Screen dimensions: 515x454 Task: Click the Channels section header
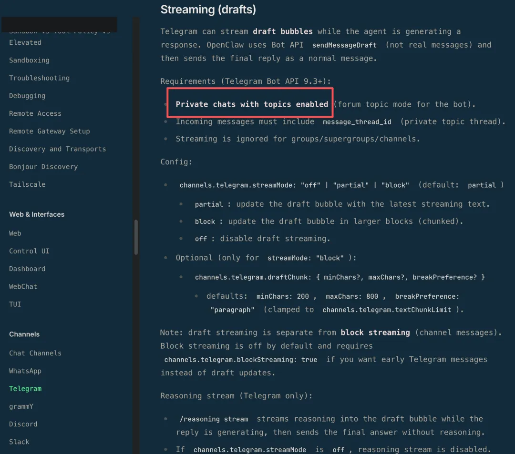[x=24, y=334]
